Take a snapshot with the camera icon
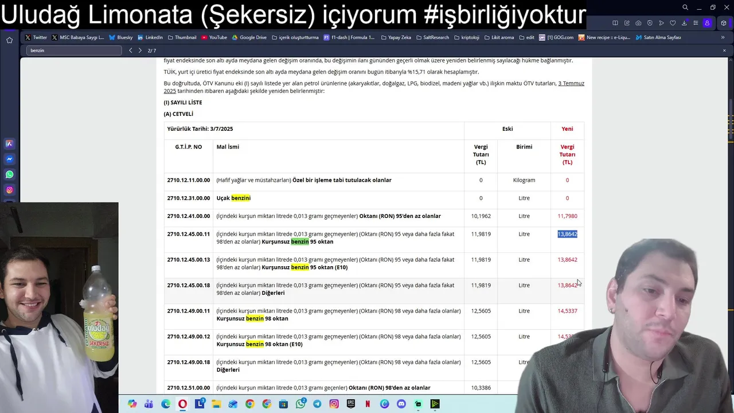This screenshot has width=734, height=413. click(638, 23)
